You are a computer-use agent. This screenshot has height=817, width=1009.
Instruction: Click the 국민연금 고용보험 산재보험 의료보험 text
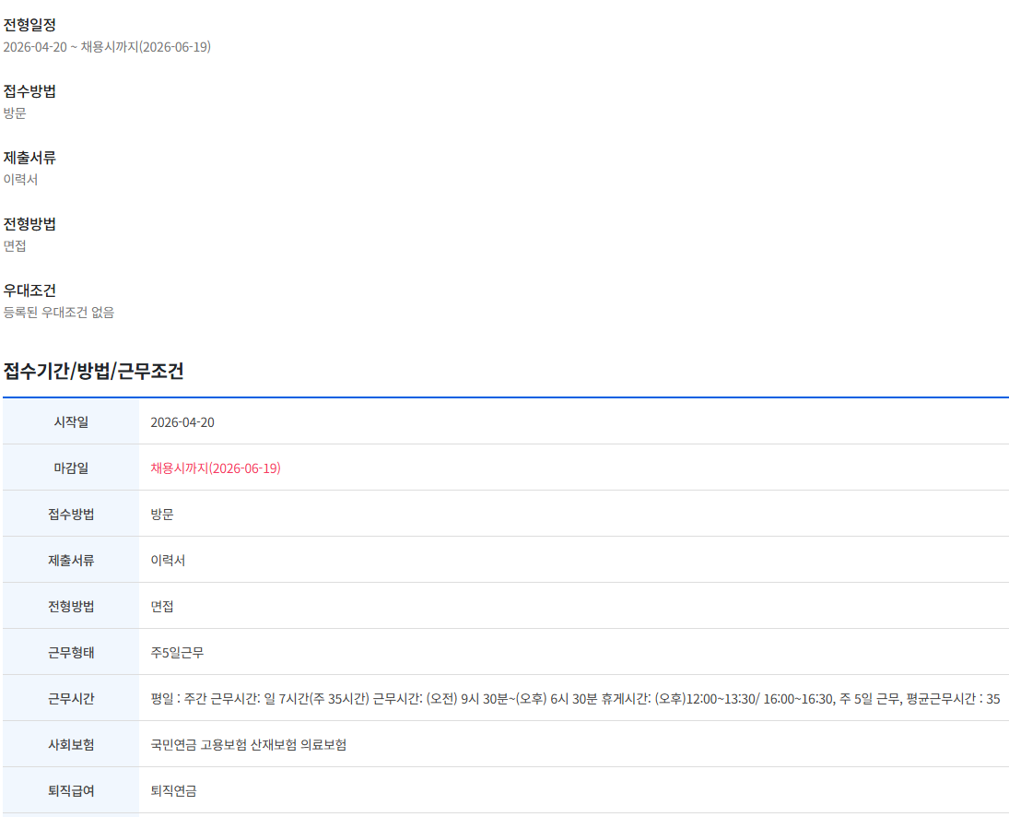249,745
